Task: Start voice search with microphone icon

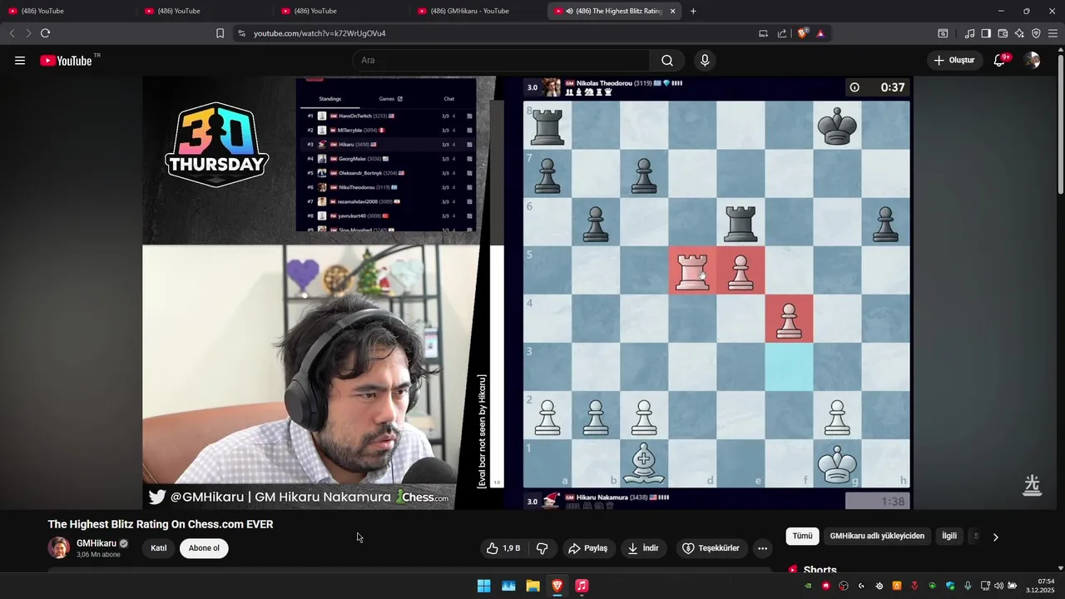Action: [705, 60]
